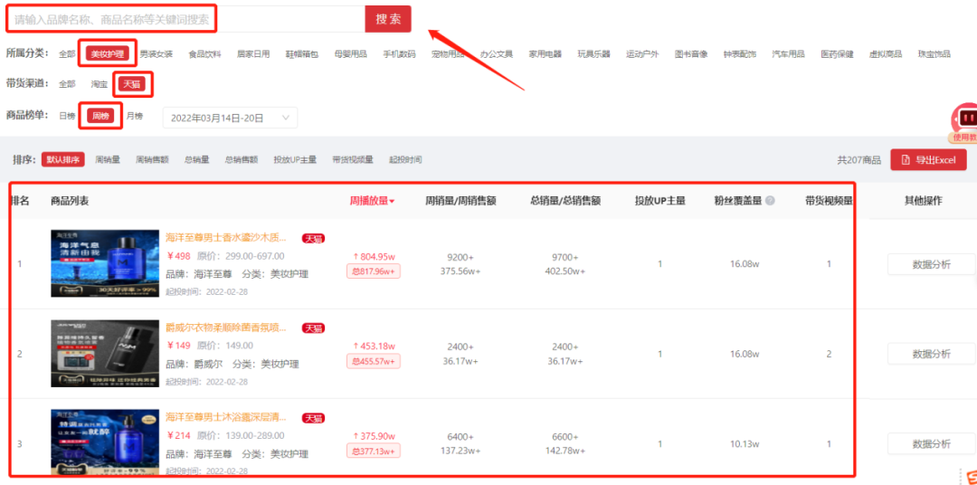Toggle the 周播放量 column sort arrow
The height and width of the screenshot is (485, 977).
392,202
